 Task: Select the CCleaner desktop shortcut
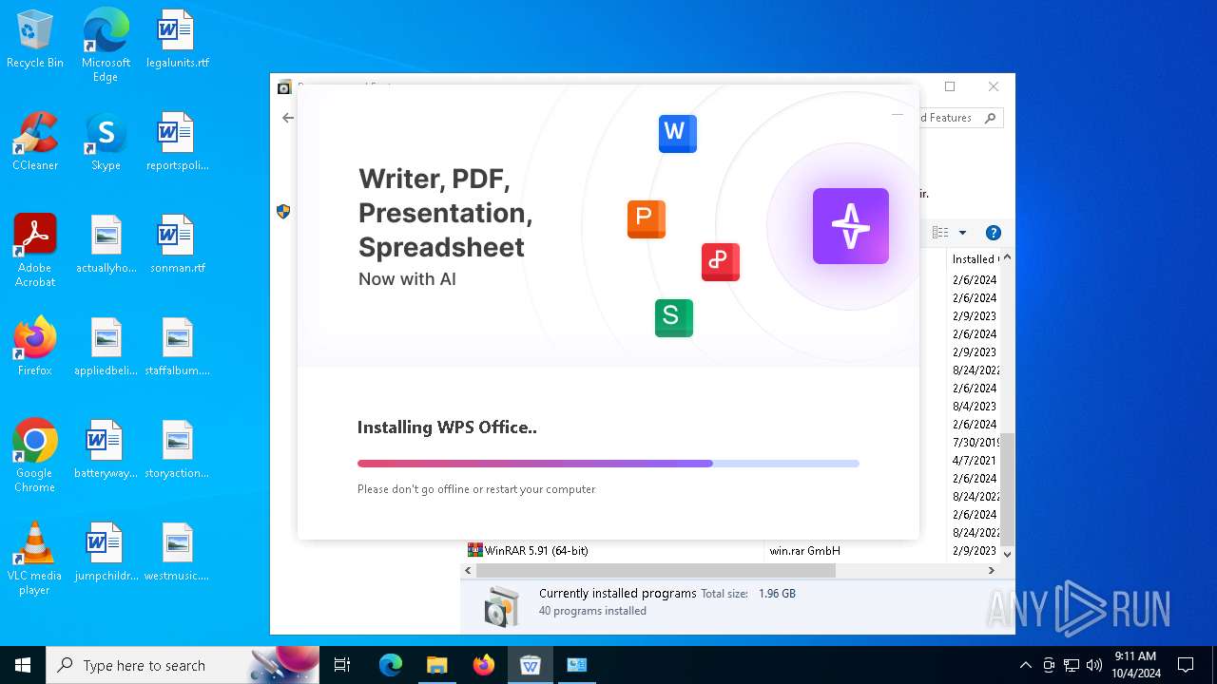click(35, 142)
